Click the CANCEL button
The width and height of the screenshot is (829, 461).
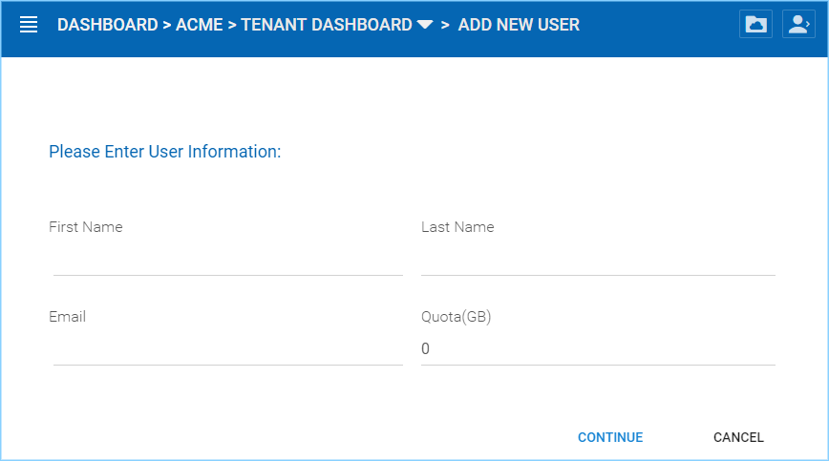point(738,437)
